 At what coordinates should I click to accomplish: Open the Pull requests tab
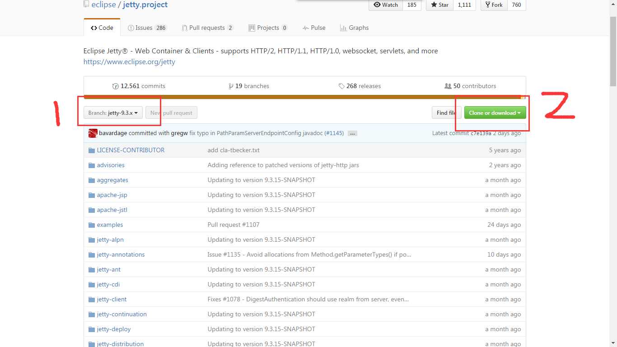pyautogui.click(x=208, y=28)
